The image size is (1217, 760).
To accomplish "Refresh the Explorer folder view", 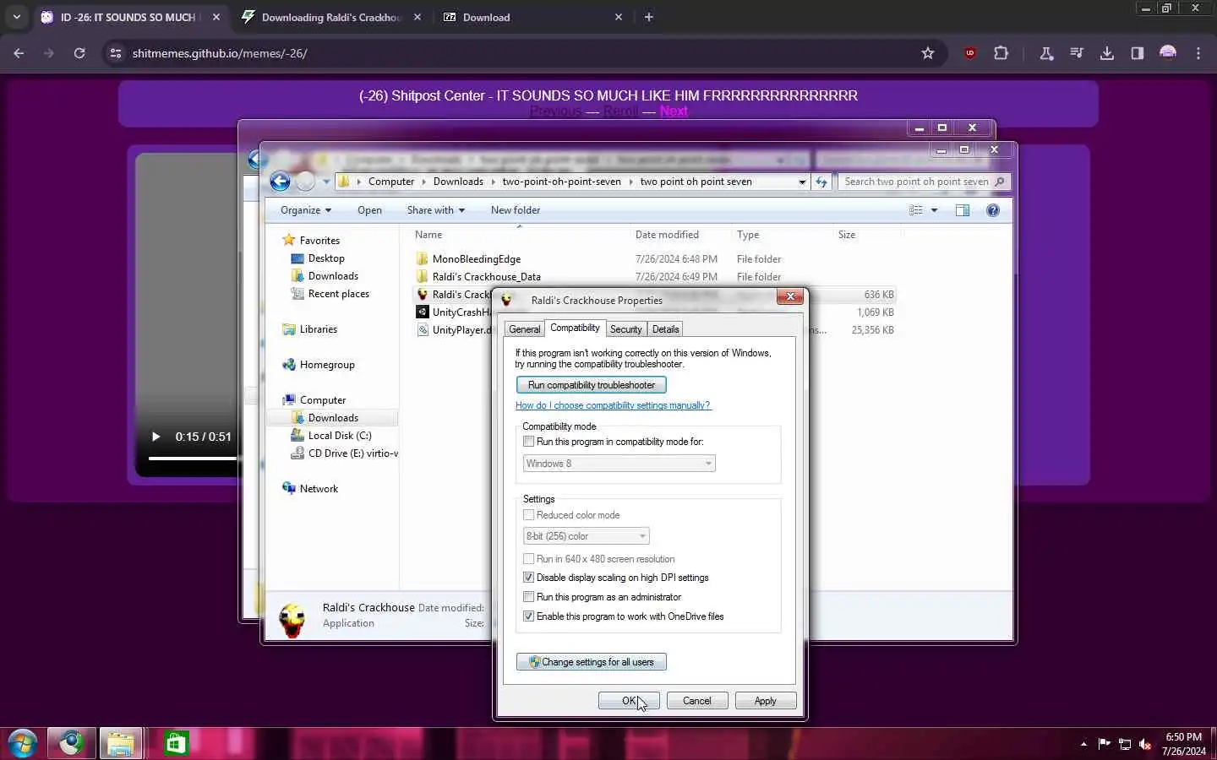I will click(x=821, y=182).
